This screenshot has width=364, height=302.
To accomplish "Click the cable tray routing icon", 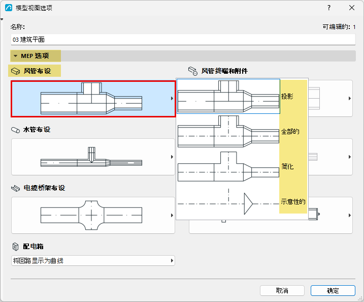I will (16, 188).
